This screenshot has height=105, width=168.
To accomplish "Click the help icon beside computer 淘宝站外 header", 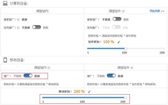I will [x=123, y=11].
